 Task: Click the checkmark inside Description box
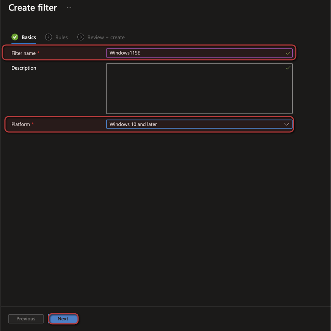288,68
